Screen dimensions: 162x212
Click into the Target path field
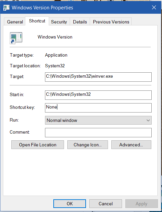pyautogui.click(x=98, y=77)
